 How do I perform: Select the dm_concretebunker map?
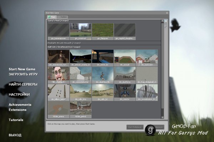pyautogui.click(x=81, y=75)
